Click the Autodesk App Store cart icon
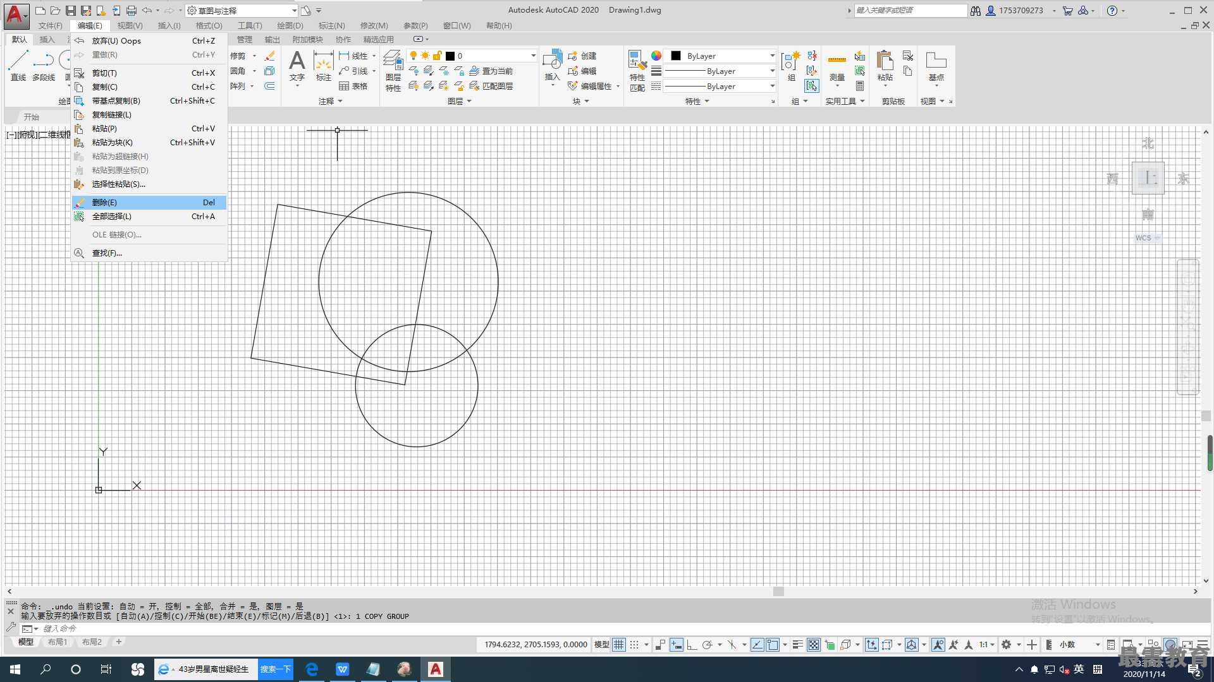Viewport: 1214px width, 682px height. [1068, 10]
